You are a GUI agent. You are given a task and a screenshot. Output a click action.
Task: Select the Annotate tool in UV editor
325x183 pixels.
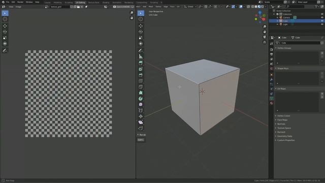(x=5, y=50)
